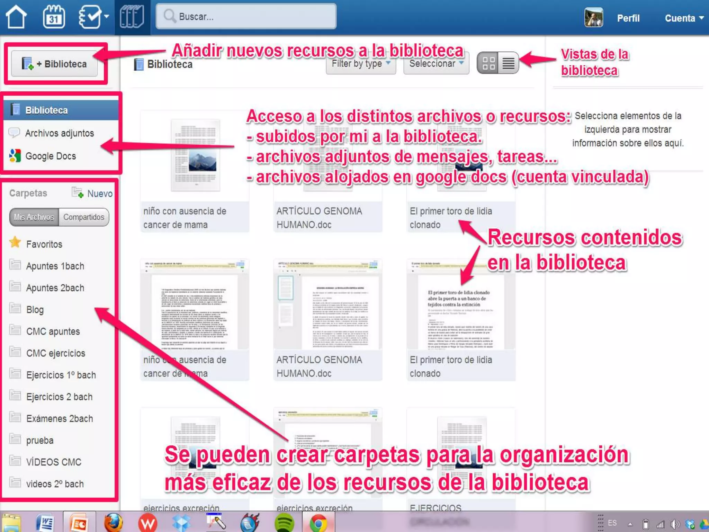Click the Dropbox system tray icon
This screenshot has height=532, width=709.
coord(690,524)
